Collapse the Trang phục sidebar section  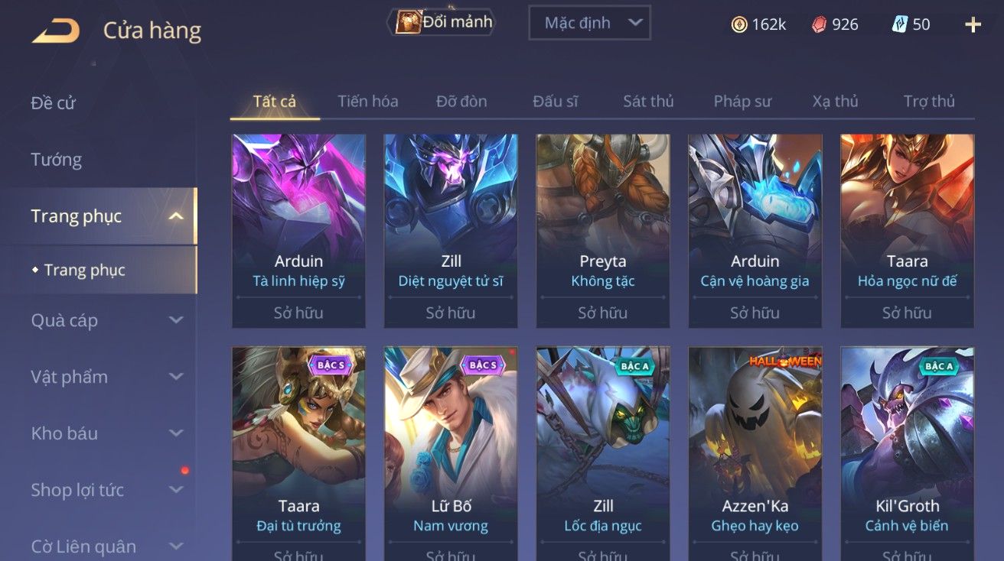pos(176,216)
